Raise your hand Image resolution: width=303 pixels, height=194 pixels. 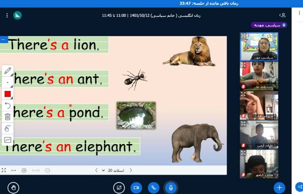point(13,188)
